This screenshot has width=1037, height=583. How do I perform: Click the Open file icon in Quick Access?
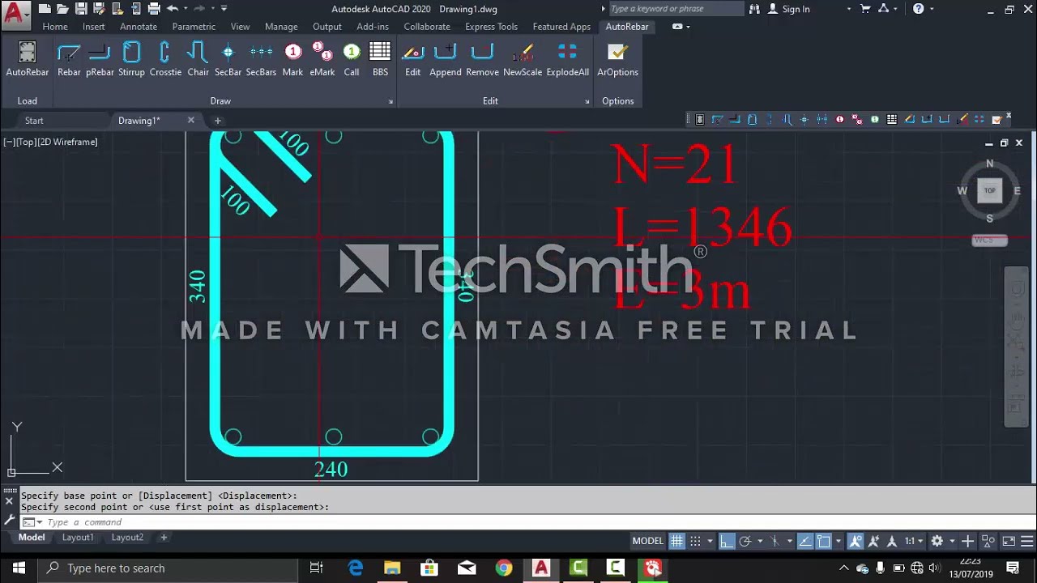[62, 9]
